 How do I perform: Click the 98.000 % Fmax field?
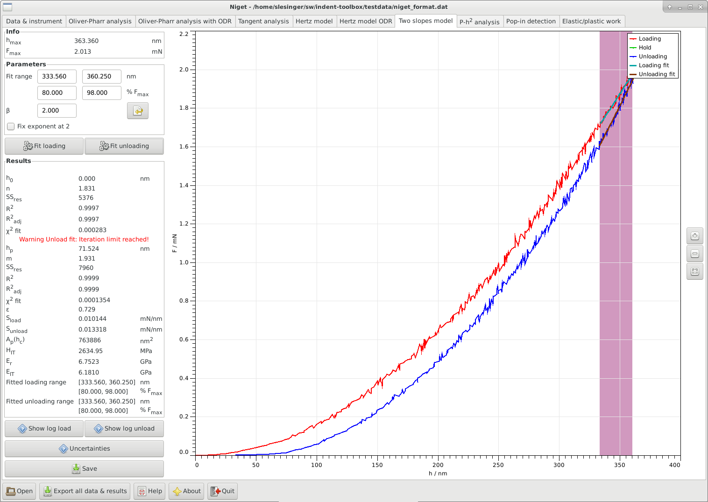click(102, 93)
